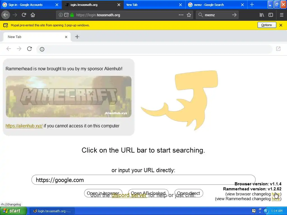Click the Mypal forward arrow button
Image resolution: width=287 pixels, height=215 pixels.
pos(15,15)
